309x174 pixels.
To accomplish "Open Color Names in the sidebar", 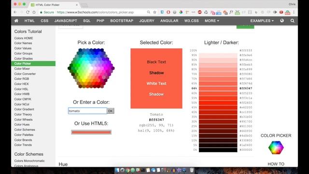I will (x=23, y=43).
